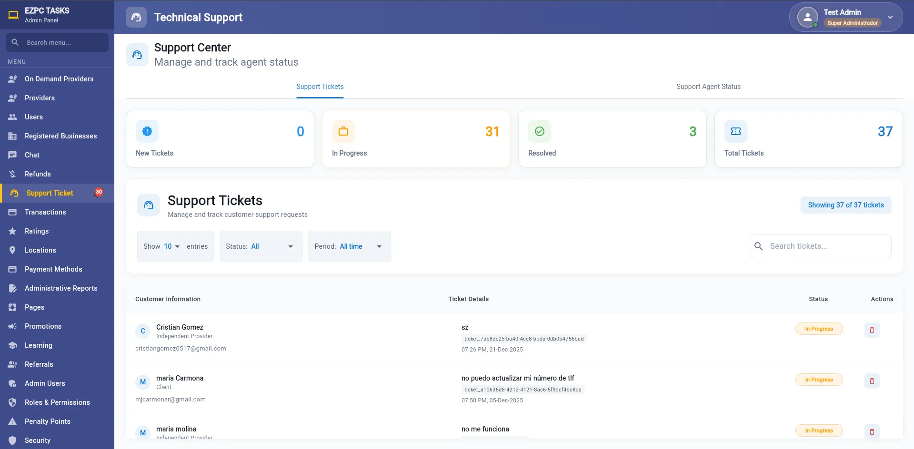
Task: Click the Search menu input in sidebar
Action: click(57, 42)
